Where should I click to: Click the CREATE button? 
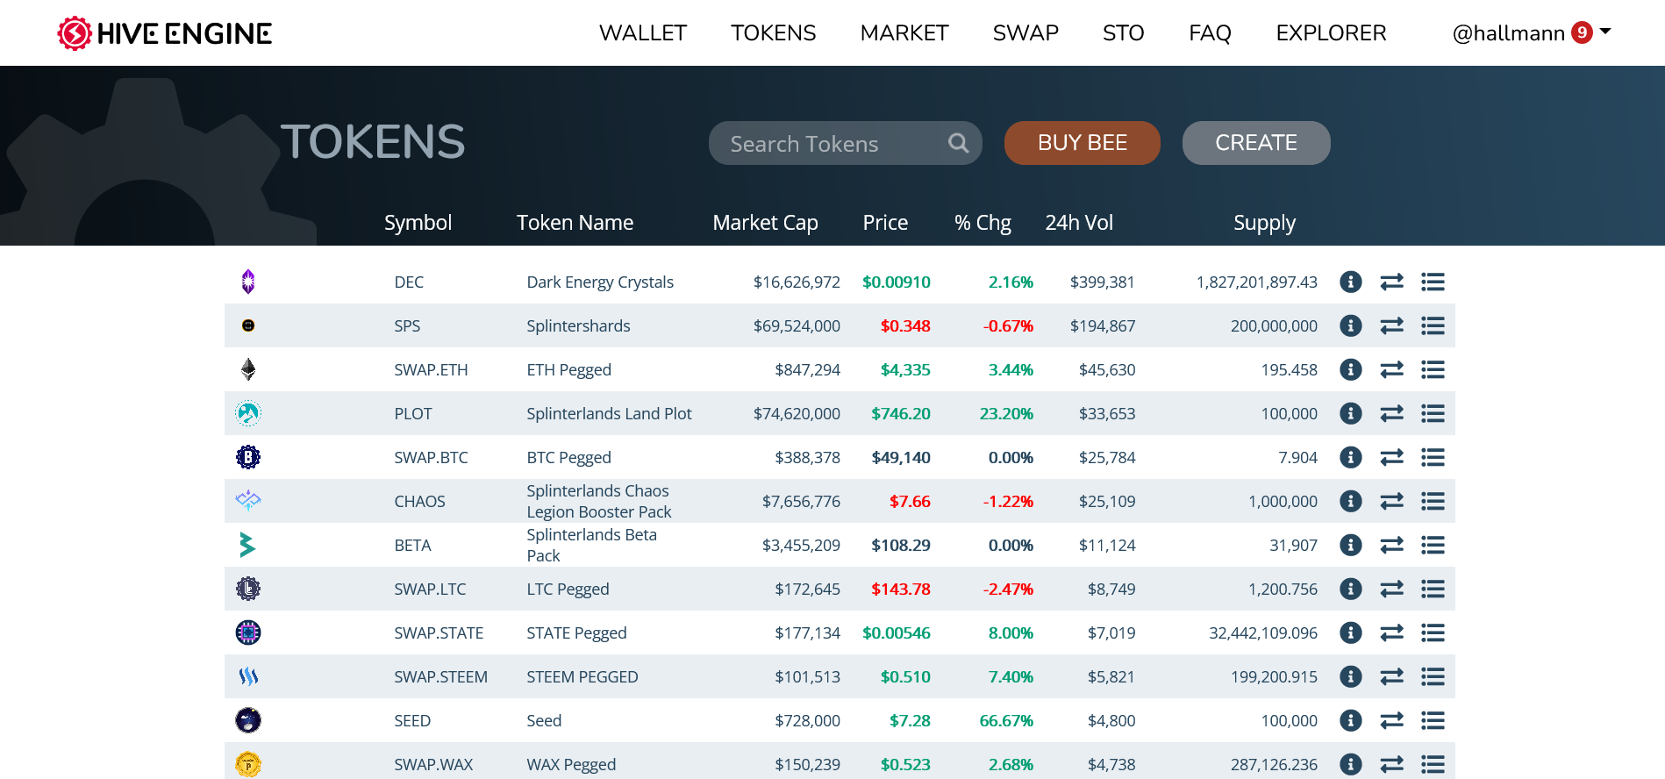[x=1256, y=143]
